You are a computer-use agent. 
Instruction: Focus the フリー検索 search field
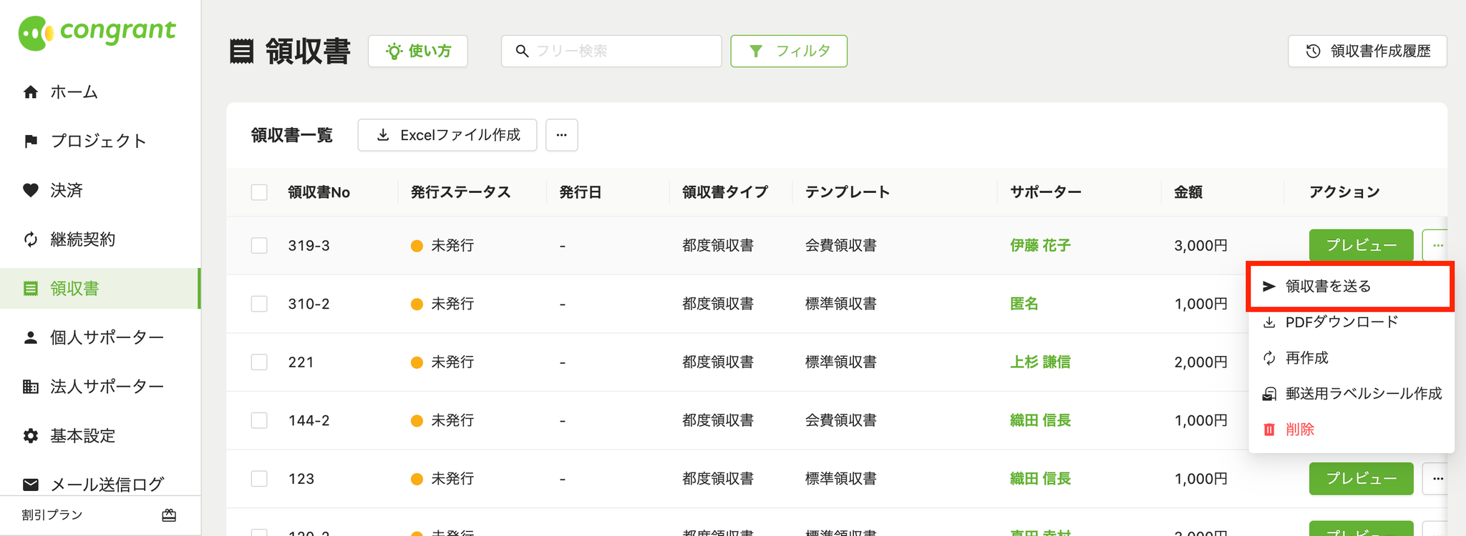611,51
